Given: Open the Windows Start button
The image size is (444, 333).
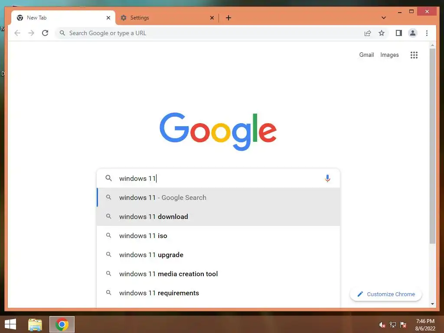Looking at the screenshot, I should pos(10,324).
